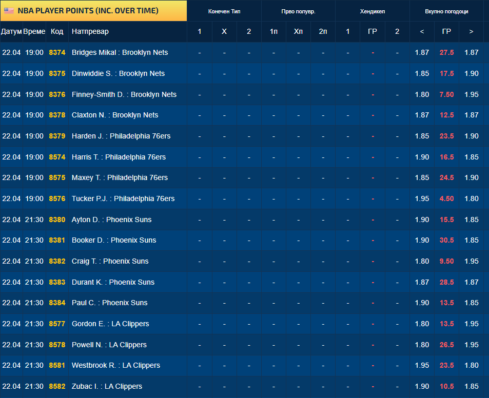Bet over 1.85 for Ayton D.
Image resolution: width=489 pixels, height=398 pixels.
471,220
